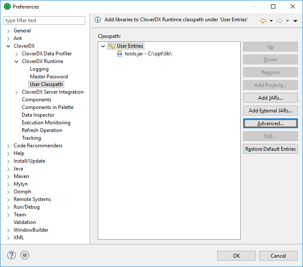
Task: Click the tools.jar file icon
Action: (x=119, y=54)
